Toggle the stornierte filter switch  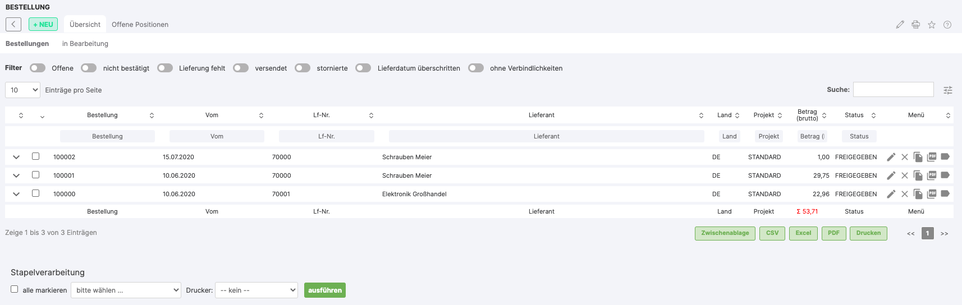[x=303, y=68]
